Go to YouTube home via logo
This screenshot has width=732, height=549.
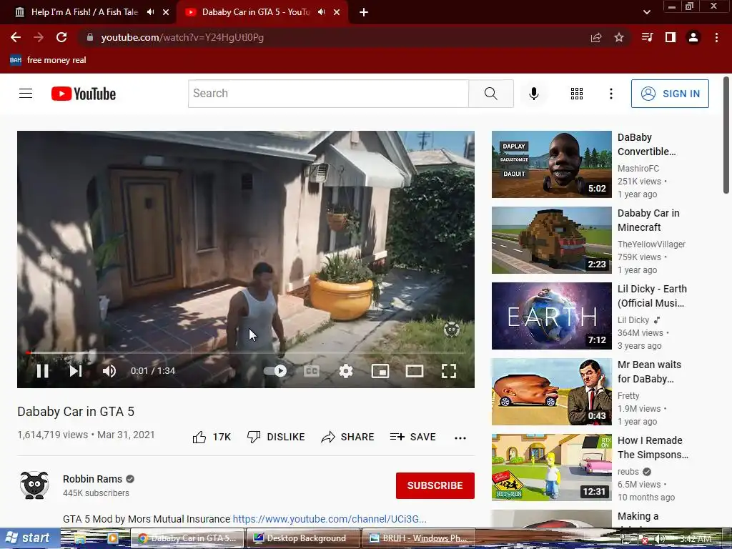pyautogui.click(x=84, y=94)
